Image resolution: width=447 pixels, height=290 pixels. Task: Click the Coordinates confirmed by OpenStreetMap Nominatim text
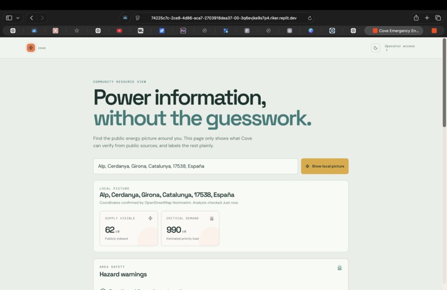tap(169, 203)
